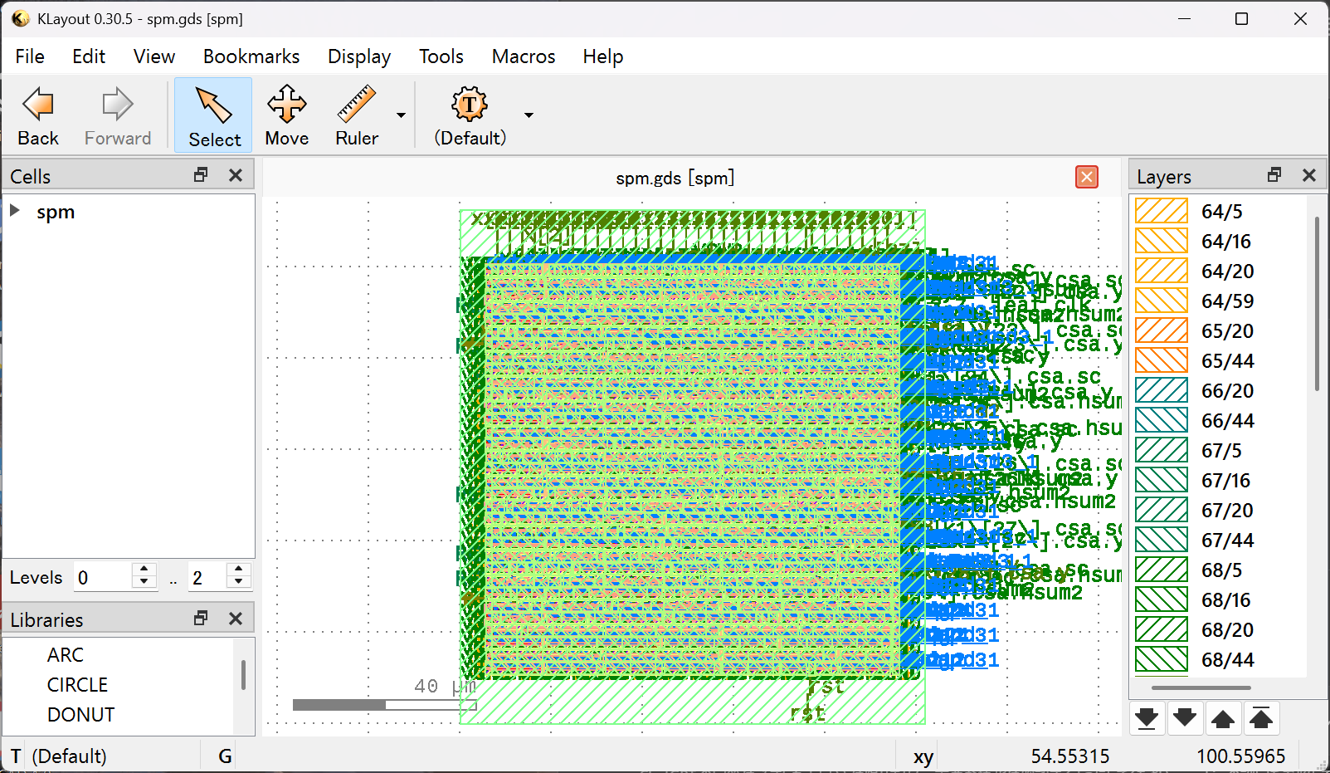This screenshot has width=1330, height=773.
Task: Undock the Cells panel
Action: point(201,175)
